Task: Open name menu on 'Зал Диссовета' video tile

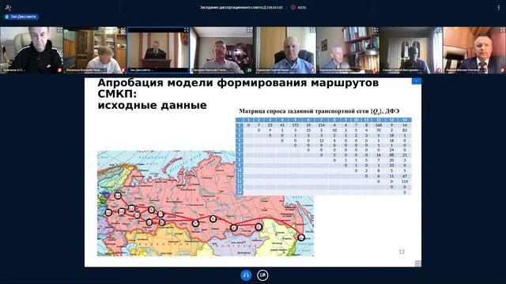Action: 142,70
